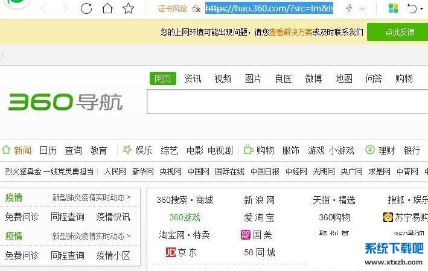The image size is (428, 271).
Task: Open the 360游戏 green link
Action: pos(184,217)
